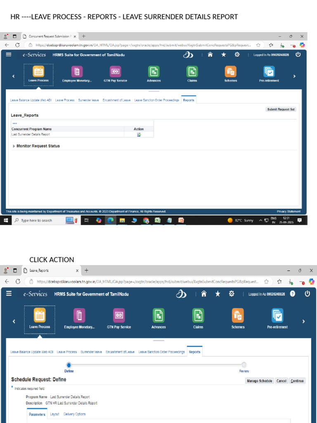This screenshot has height=423, width=317.
Task: Open Microsoft Edge from the taskbar
Action: [110, 221]
